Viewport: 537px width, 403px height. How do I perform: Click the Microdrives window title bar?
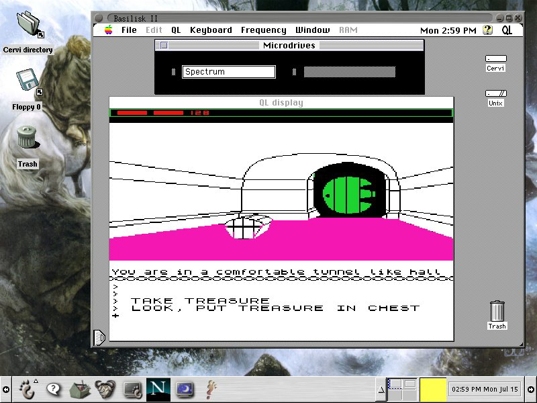tap(289, 45)
